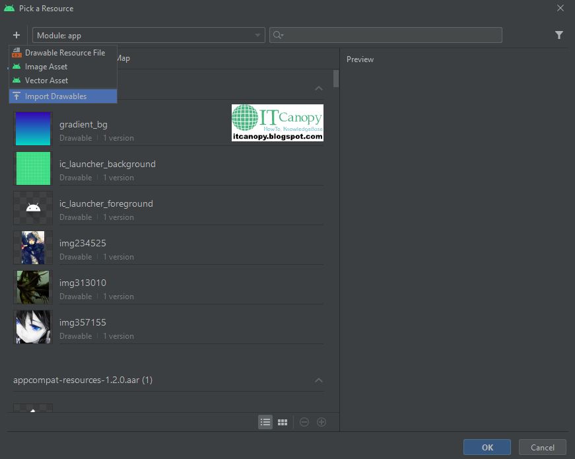
Task: Click the plus icon to add a new resource
Action: (x=17, y=35)
